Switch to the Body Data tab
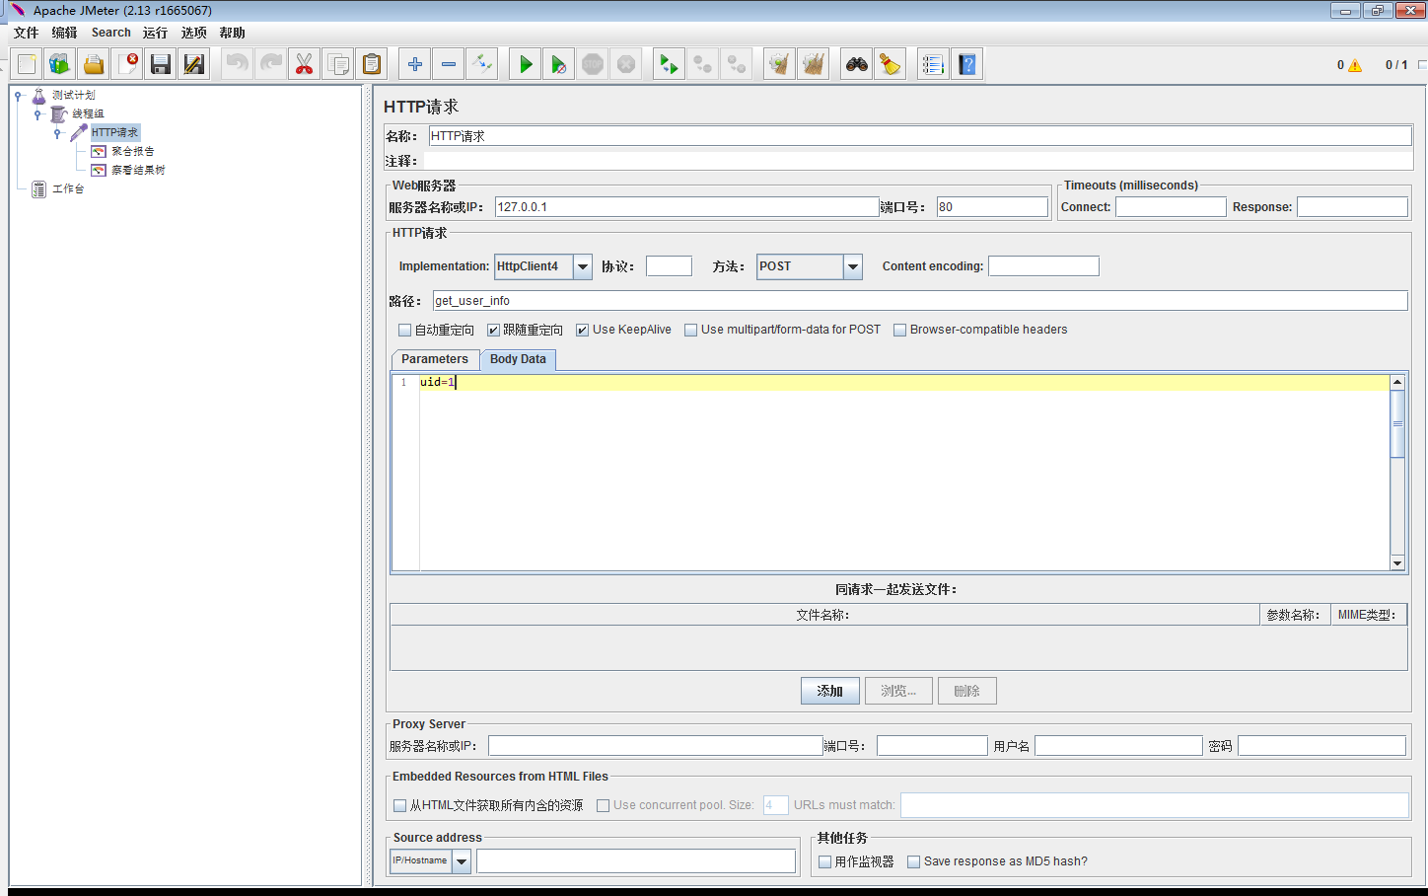This screenshot has height=896, width=1428. tap(518, 359)
